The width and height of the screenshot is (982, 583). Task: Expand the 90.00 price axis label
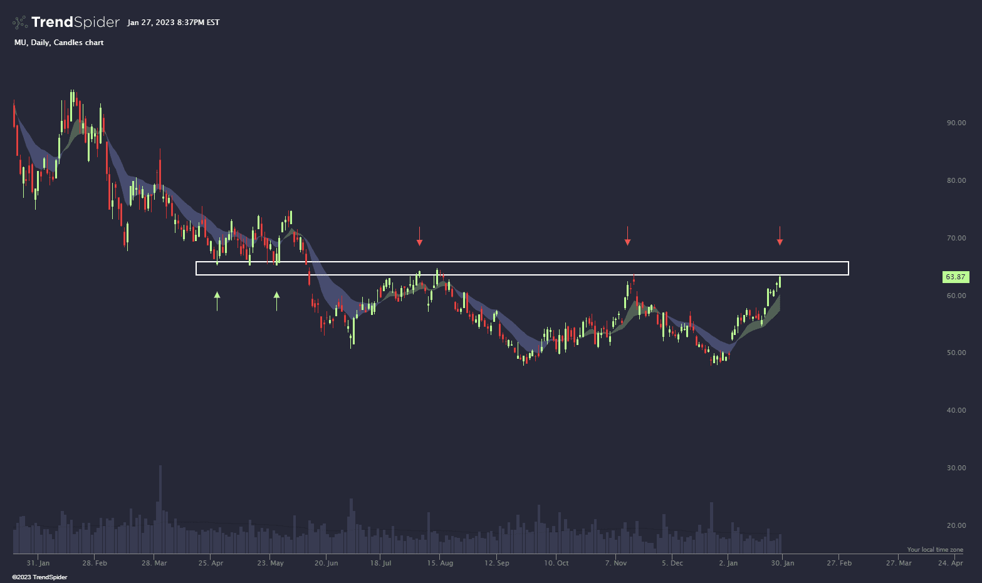pyautogui.click(x=956, y=123)
